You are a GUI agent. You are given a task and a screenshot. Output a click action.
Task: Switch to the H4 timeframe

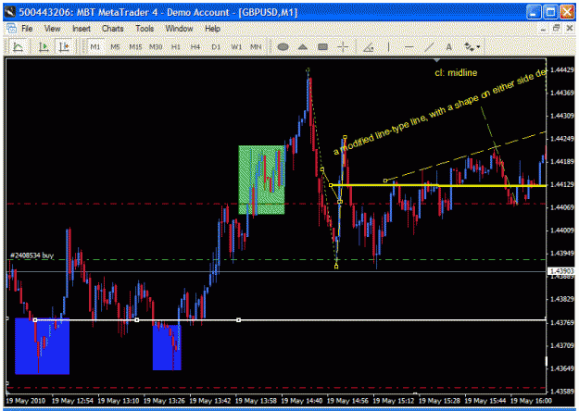click(195, 47)
